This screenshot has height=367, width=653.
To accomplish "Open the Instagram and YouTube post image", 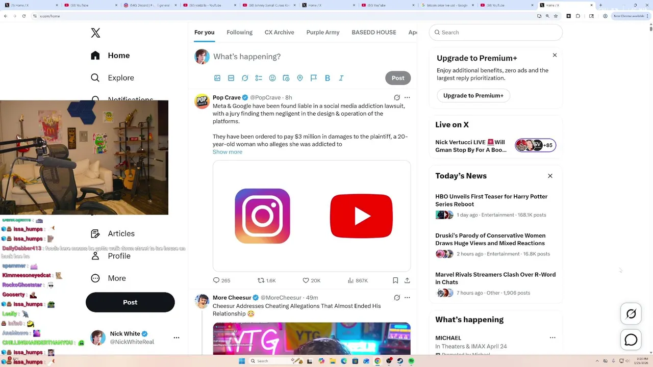I will [x=312, y=216].
